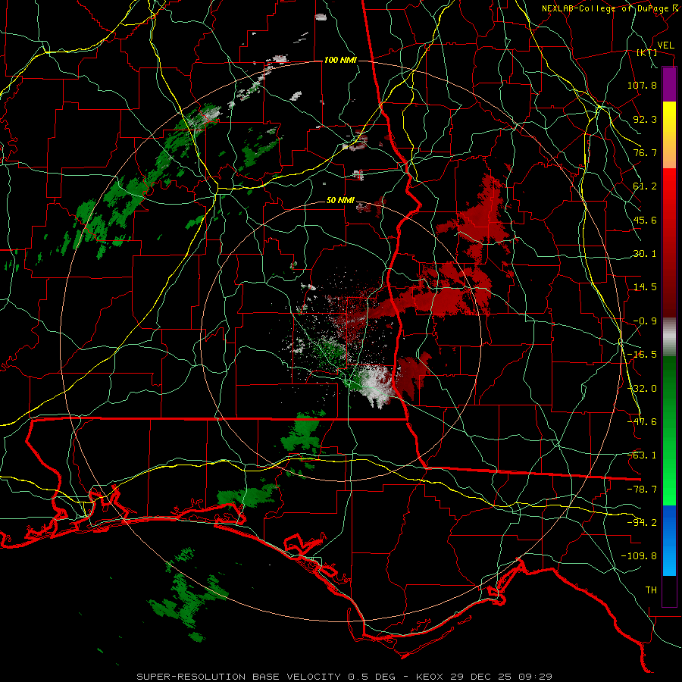Pick the yellow-orange band of the velocity scale
Screen dimensions: 682x682
pyautogui.click(x=669, y=135)
